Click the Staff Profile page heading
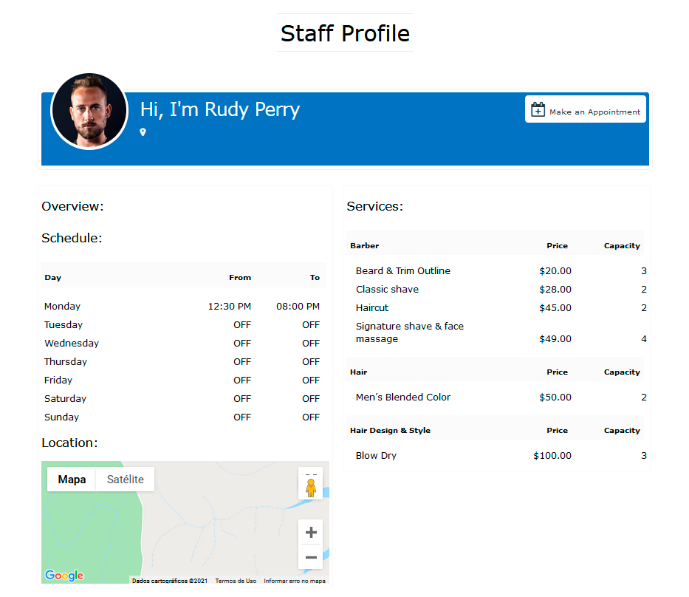The image size is (689, 597). pos(345,33)
